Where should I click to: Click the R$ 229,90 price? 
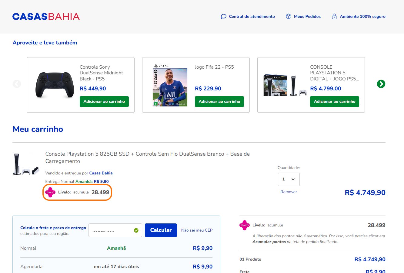(x=208, y=89)
